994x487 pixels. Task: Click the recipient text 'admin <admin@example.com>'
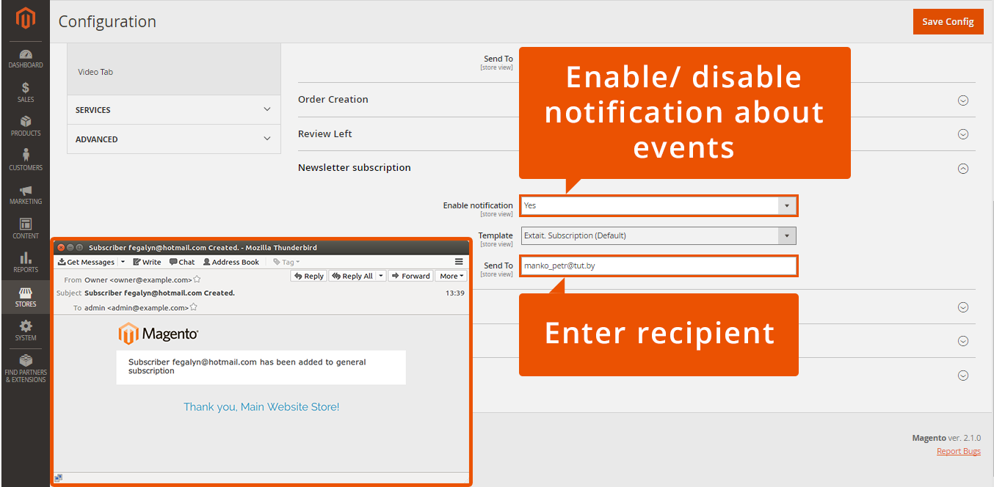[137, 308]
